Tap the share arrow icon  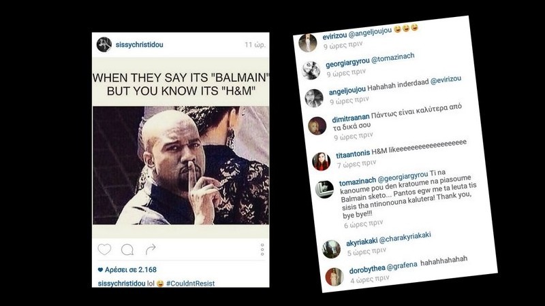pyautogui.click(x=150, y=249)
